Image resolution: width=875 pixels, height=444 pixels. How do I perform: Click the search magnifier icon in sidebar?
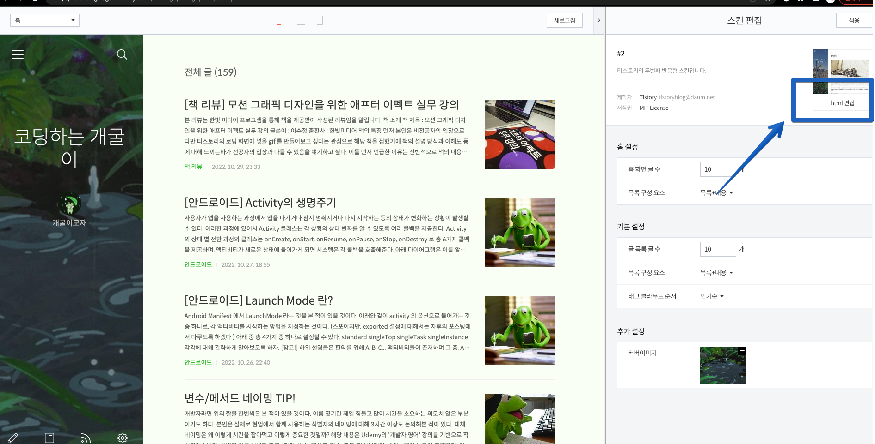(x=122, y=54)
